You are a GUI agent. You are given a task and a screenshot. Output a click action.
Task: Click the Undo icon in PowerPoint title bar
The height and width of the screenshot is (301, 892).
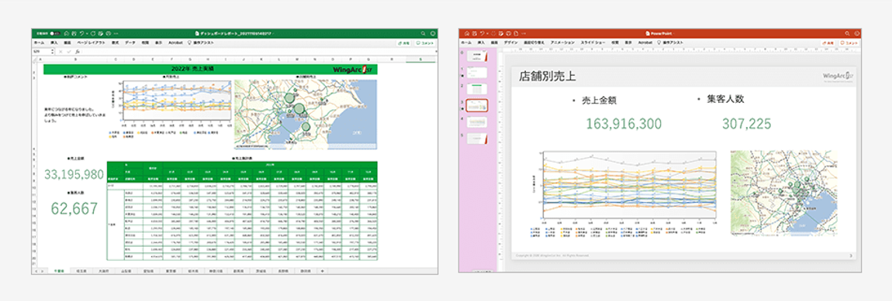pos(482,33)
